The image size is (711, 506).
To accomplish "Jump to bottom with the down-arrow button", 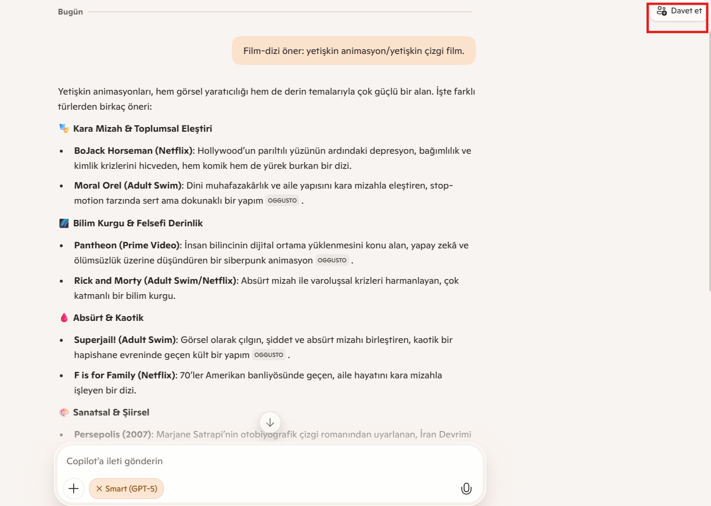I will (270, 422).
